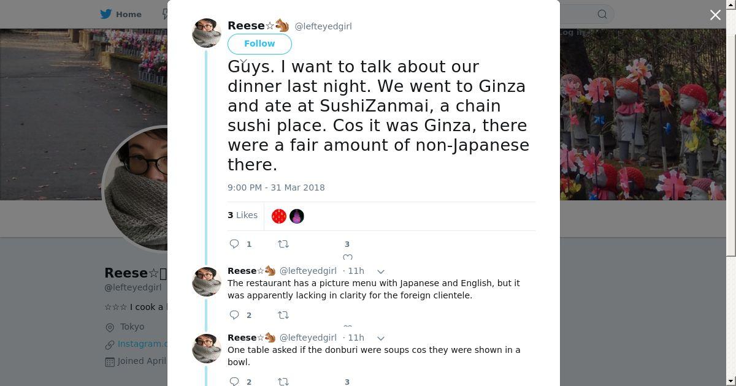
Task: Reply to the picture menu tweet
Action: click(234, 315)
